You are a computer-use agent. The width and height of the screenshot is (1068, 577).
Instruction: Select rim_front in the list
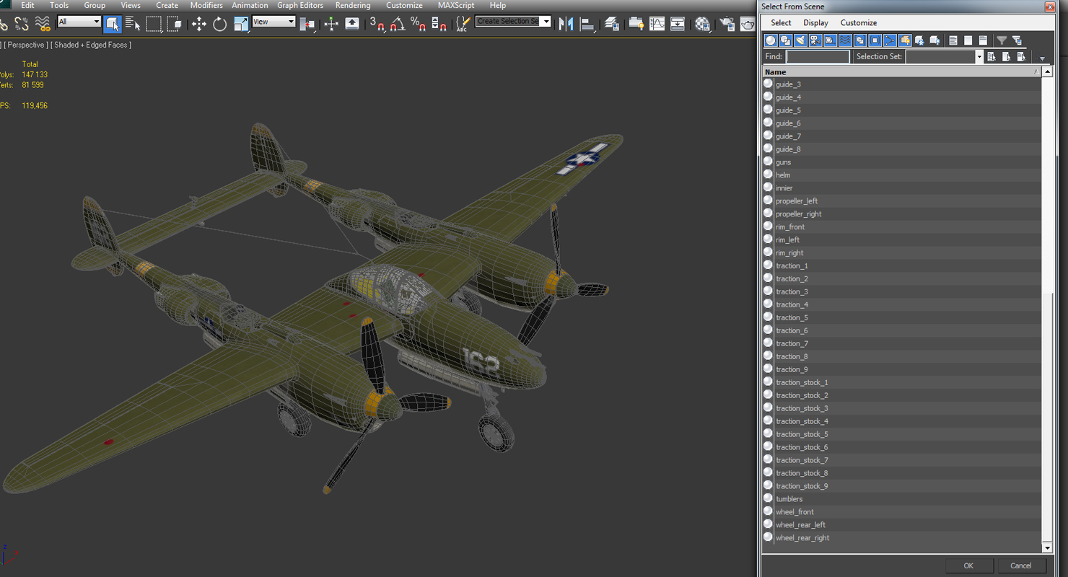coord(902,226)
